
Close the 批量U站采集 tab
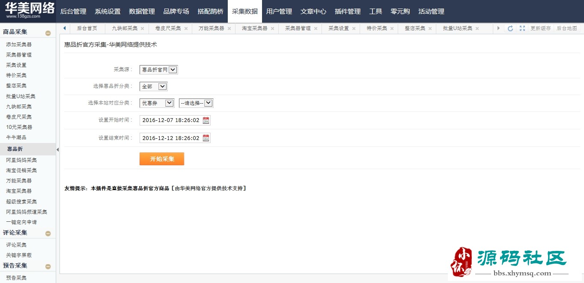[477, 29]
